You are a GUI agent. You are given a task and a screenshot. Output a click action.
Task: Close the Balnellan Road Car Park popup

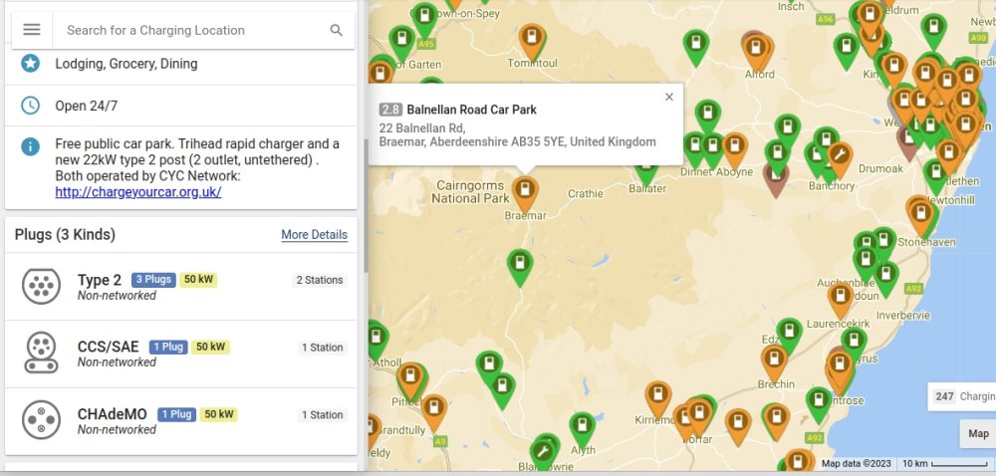coord(669,98)
